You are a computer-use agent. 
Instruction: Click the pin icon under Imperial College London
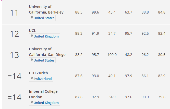[x=32, y=103]
